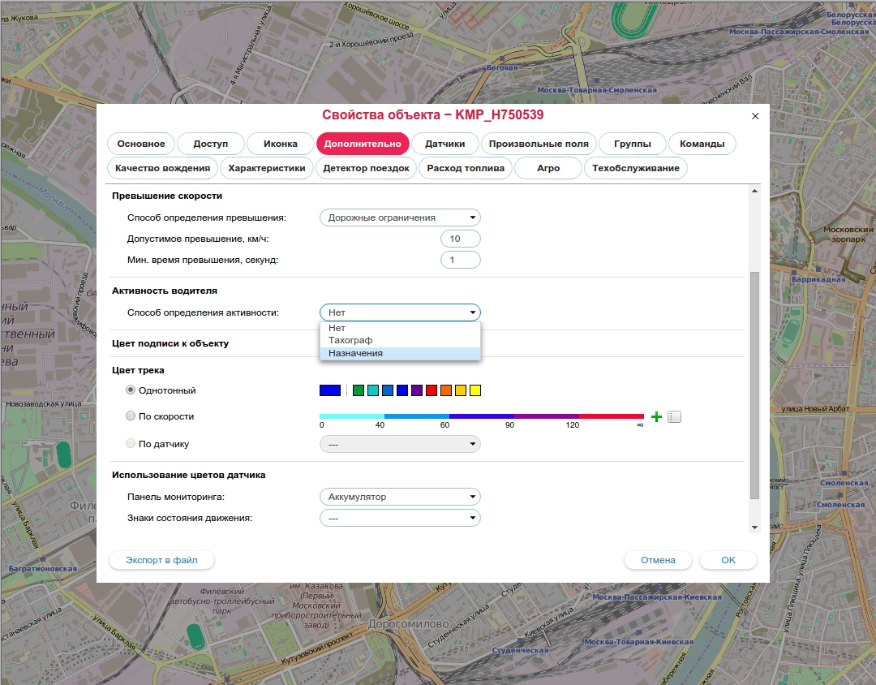Click the 'Допустимое превышение' speed input field
The width and height of the screenshot is (876, 685).
(460, 239)
